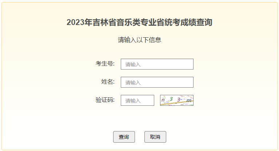Click the verification code picture showing n33m

pyautogui.click(x=177, y=100)
